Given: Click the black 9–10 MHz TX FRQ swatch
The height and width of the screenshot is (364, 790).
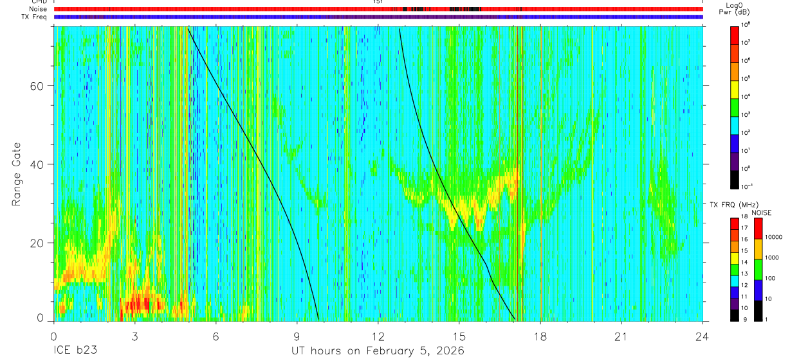Looking at the screenshot, I should click(x=735, y=315).
